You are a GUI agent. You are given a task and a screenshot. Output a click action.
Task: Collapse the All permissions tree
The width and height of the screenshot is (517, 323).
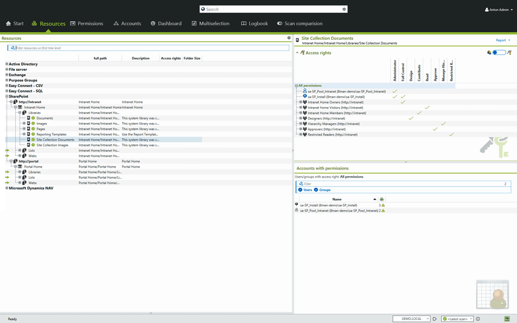coord(296,86)
